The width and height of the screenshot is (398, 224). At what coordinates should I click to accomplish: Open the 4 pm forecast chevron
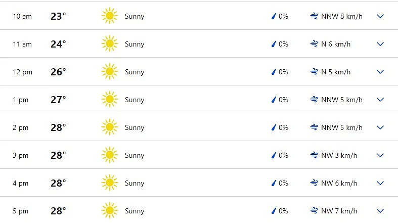pyautogui.click(x=381, y=183)
